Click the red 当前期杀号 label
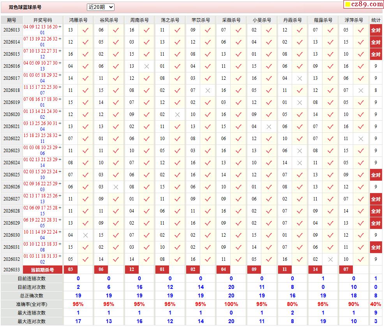The width and height of the screenshot is (384, 327). click(42, 270)
